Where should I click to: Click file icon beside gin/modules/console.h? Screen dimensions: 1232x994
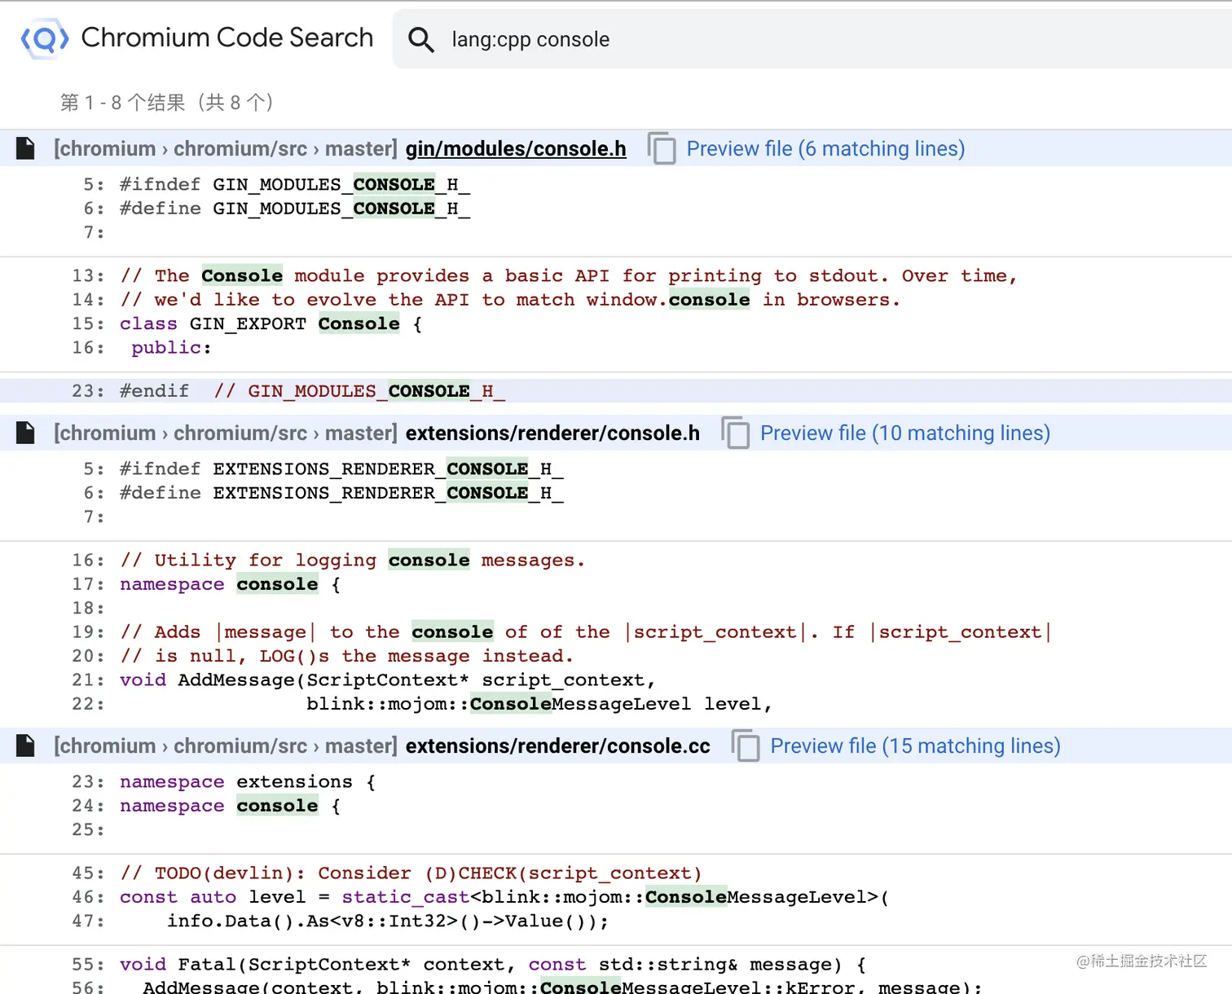point(26,148)
